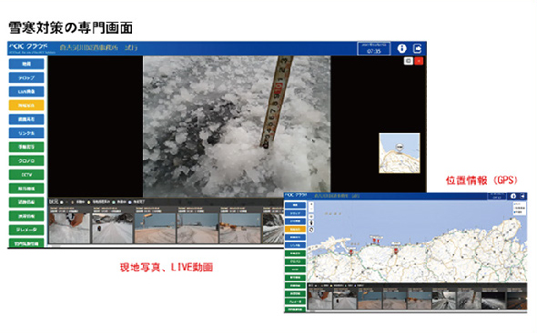Toggle the white status filter dot beside 状況
The image size is (537, 333).
point(62,202)
